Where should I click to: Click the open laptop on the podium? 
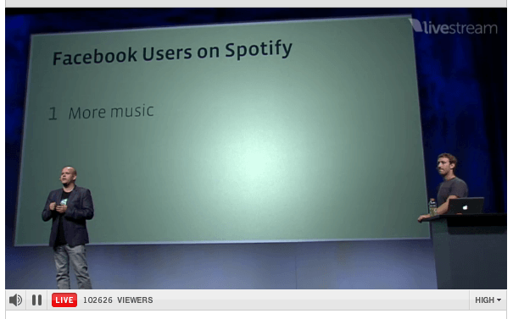(x=466, y=206)
